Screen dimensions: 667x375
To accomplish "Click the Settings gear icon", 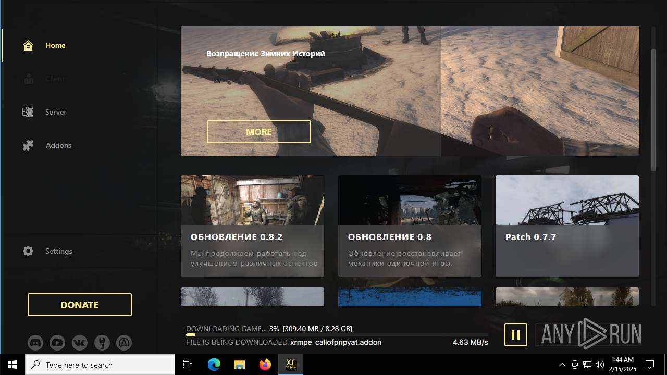I will click(x=28, y=251).
